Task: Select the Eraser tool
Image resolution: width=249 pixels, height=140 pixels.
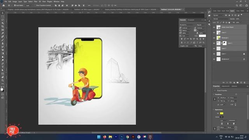Action: point(3,50)
